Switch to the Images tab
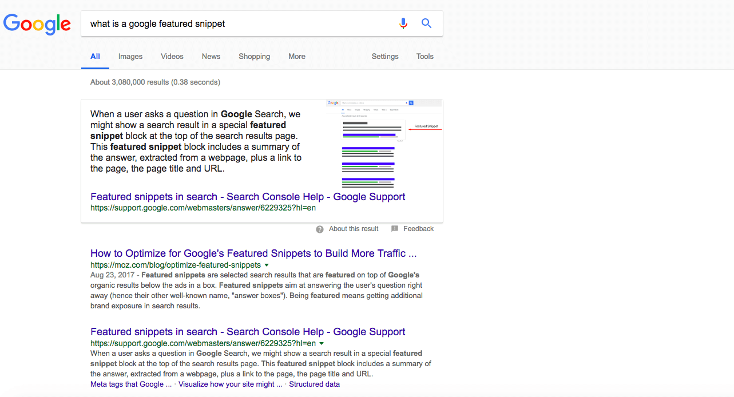Image resolution: width=734 pixels, height=397 pixels. point(130,56)
